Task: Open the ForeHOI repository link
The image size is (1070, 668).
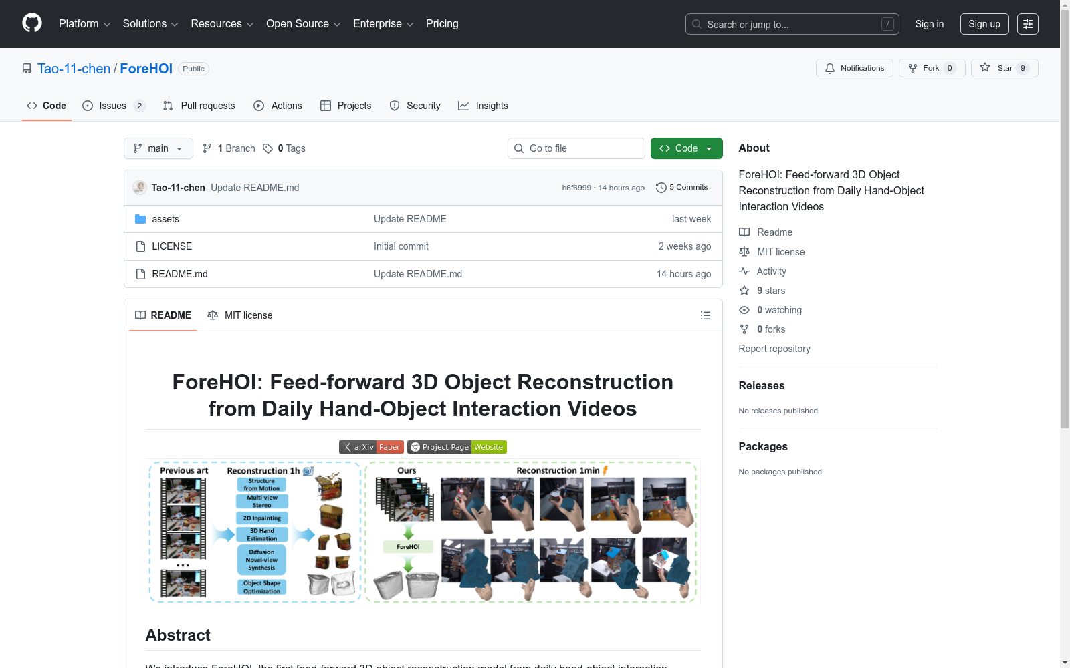Action: point(146,69)
